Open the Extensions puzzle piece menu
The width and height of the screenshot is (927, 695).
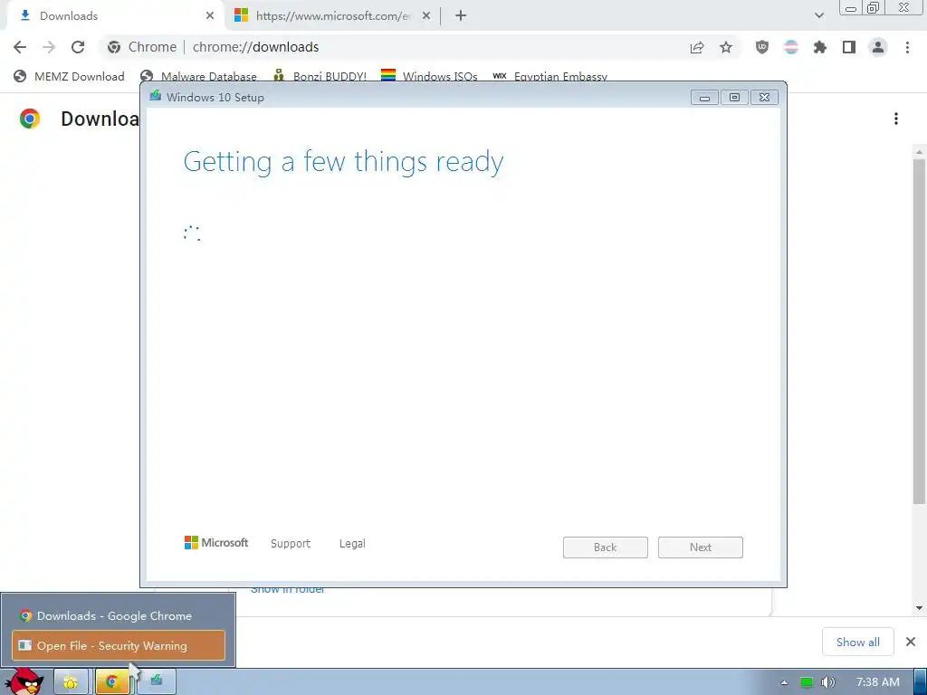point(820,47)
